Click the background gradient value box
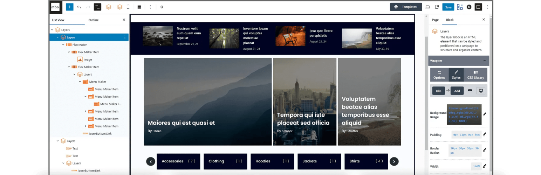This screenshot has width=541, height=175. [x=464, y=114]
